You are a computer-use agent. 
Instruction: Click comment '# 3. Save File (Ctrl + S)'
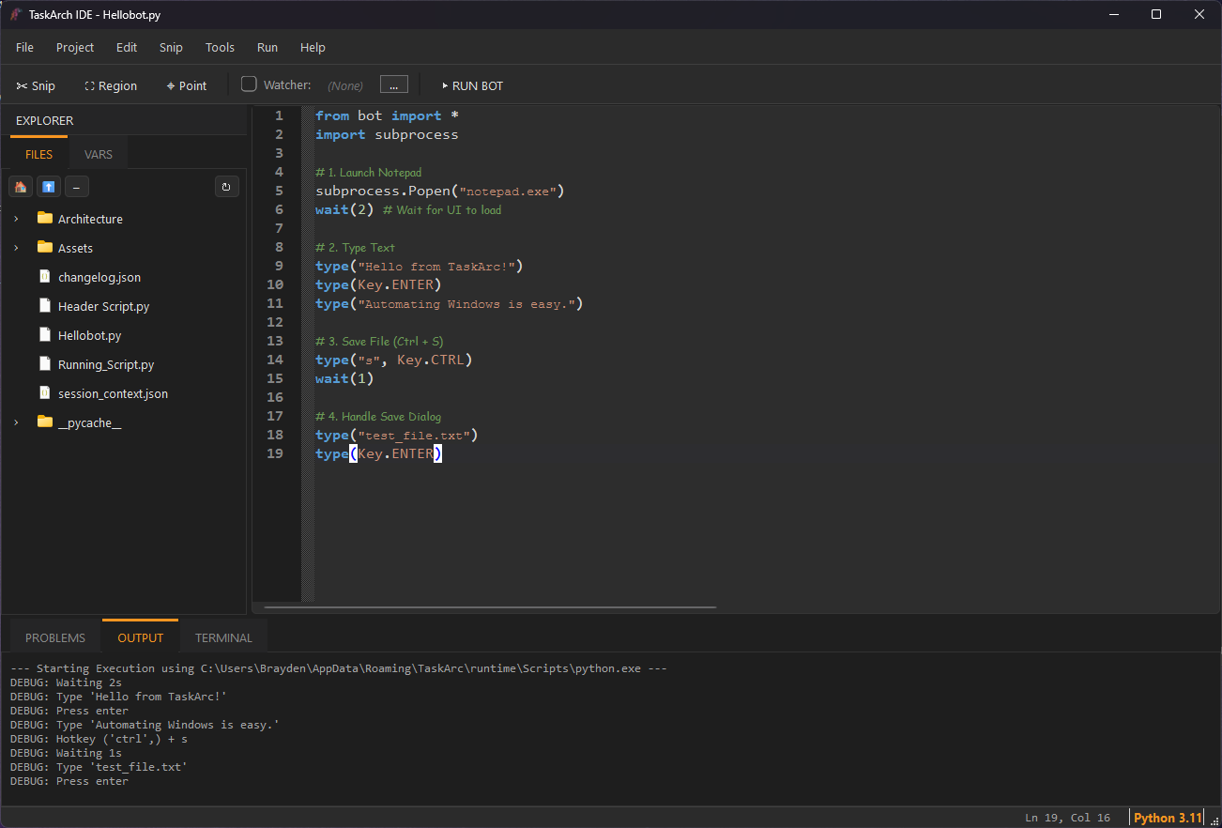(379, 341)
